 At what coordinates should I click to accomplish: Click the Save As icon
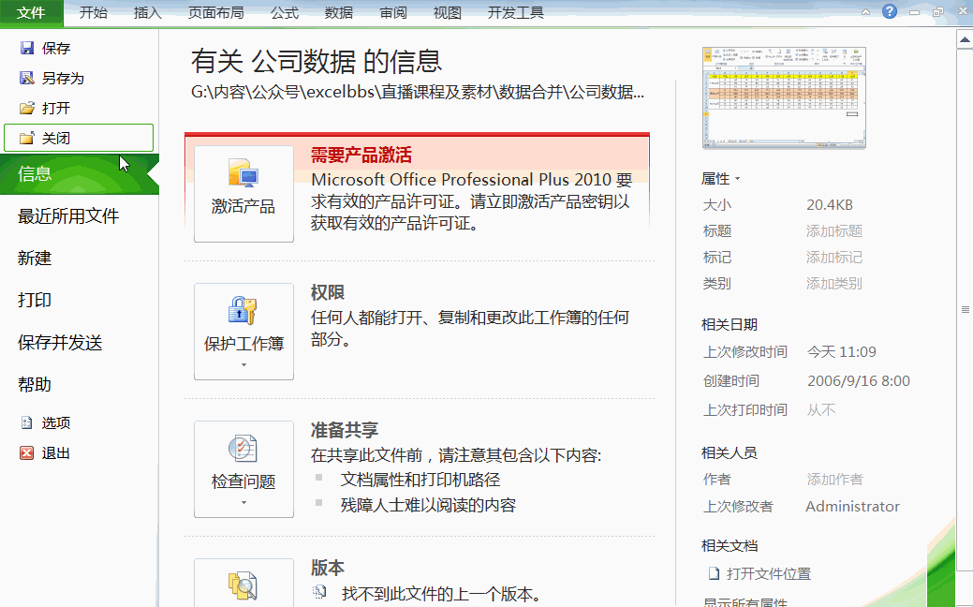[x=26, y=78]
